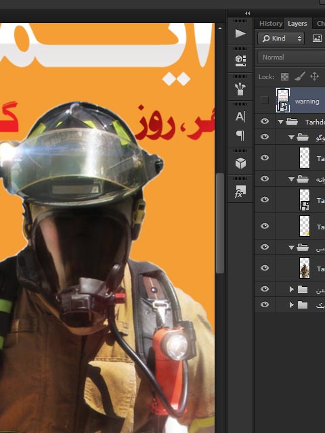Collapse the group holding the firefighter layer
This screenshot has height=433, width=325.
291,248
